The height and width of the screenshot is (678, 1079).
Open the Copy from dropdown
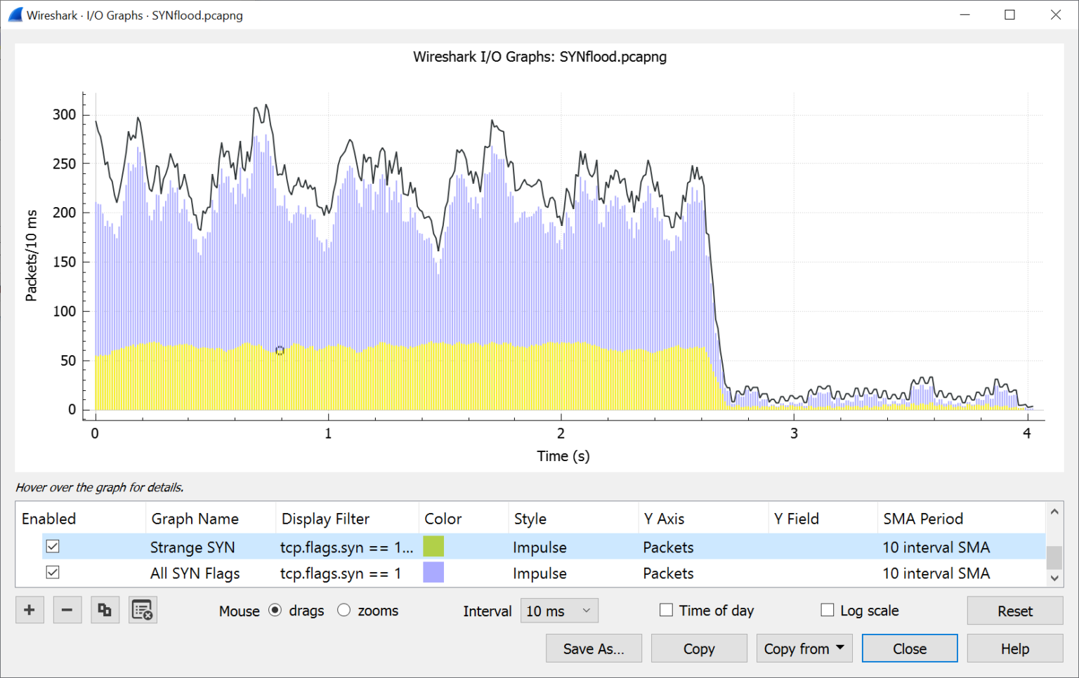point(804,648)
